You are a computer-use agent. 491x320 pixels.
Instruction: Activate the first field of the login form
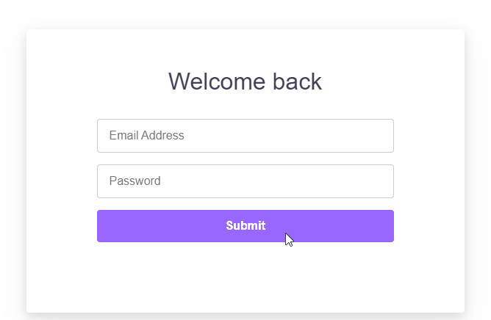(245, 136)
